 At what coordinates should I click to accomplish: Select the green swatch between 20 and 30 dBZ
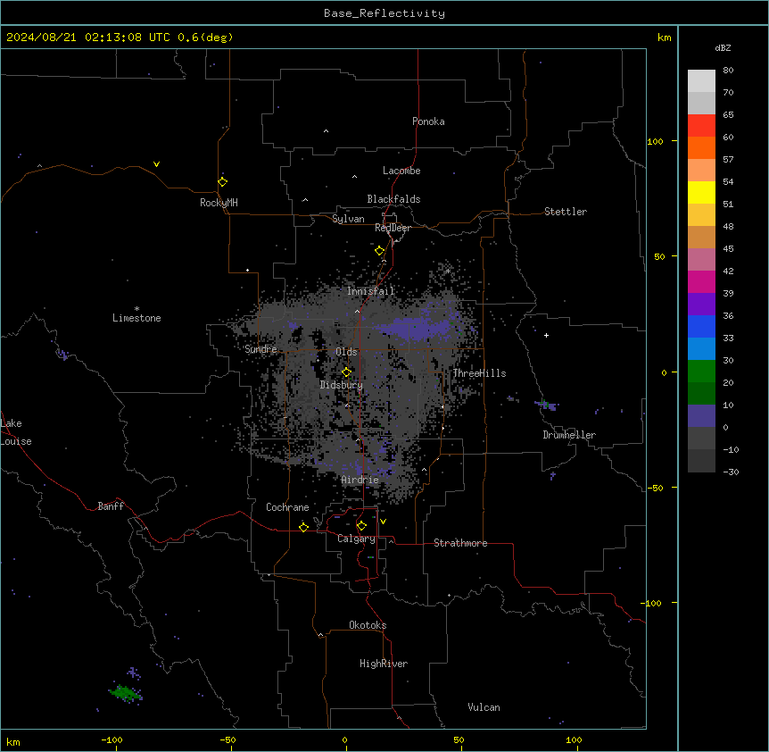click(701, 372)
